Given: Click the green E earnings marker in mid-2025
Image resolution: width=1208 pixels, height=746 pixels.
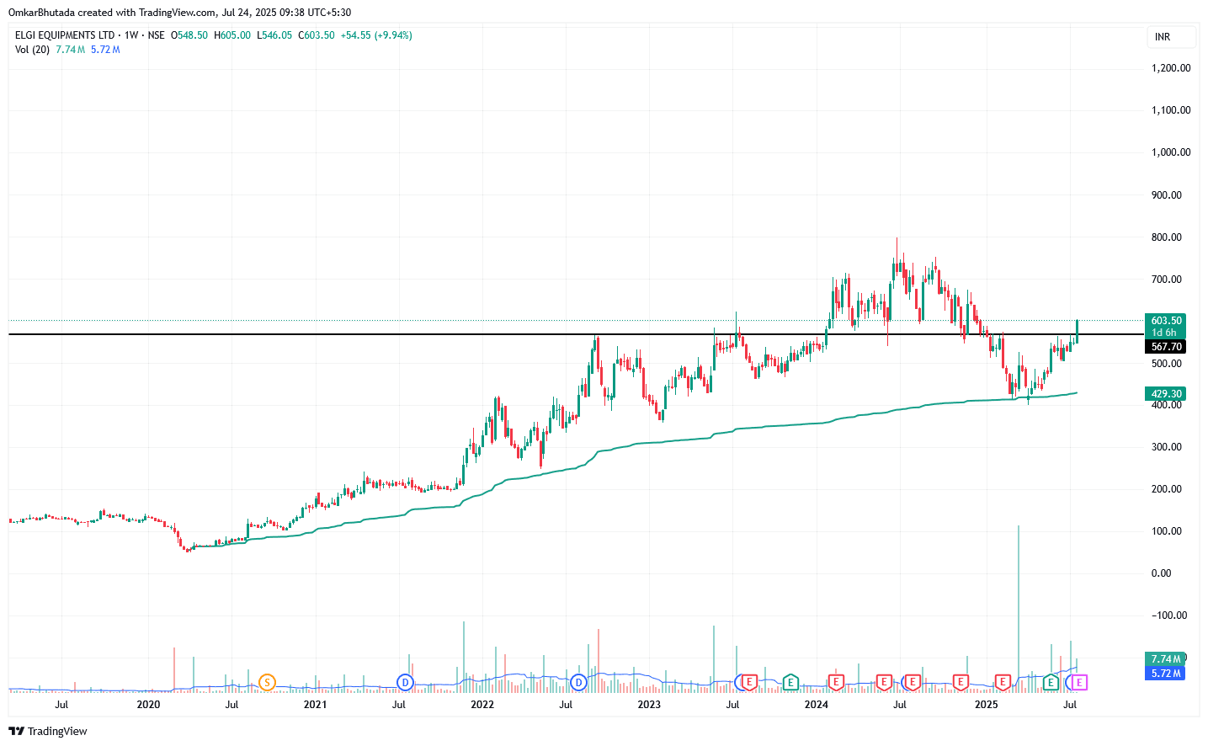Looking at the screenshot, I should click(1051, 682).
